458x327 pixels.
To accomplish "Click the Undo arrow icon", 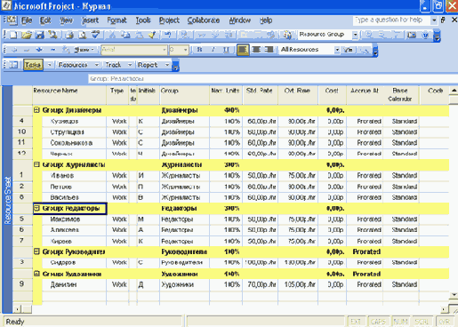I will [168, 35].
